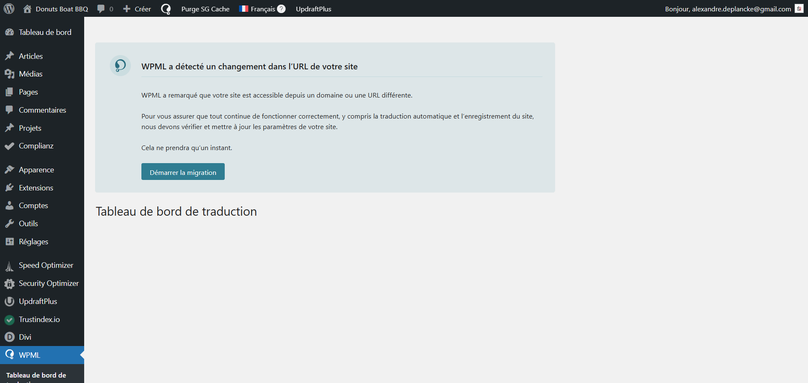Image resolution: width=808 pixels, height=383 pixels.
Task: Select the Security Optimizer gear icon
Action: coord(9,284)
